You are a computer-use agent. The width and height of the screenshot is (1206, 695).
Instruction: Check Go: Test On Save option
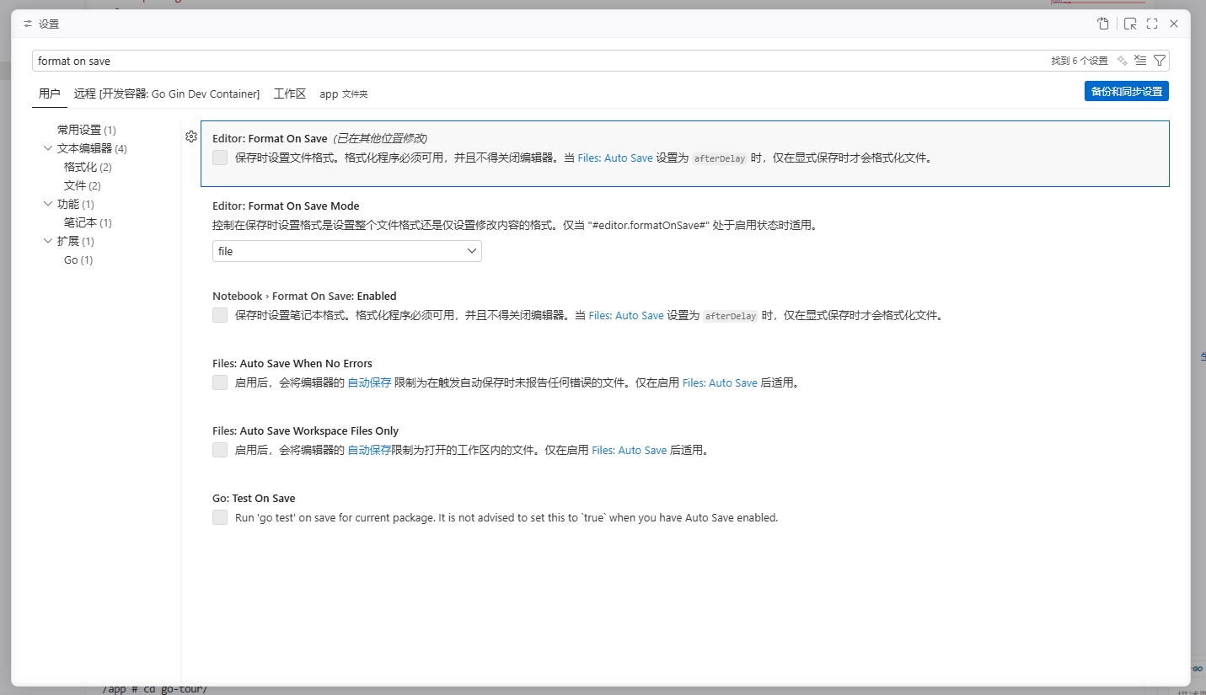coord(220,517)
